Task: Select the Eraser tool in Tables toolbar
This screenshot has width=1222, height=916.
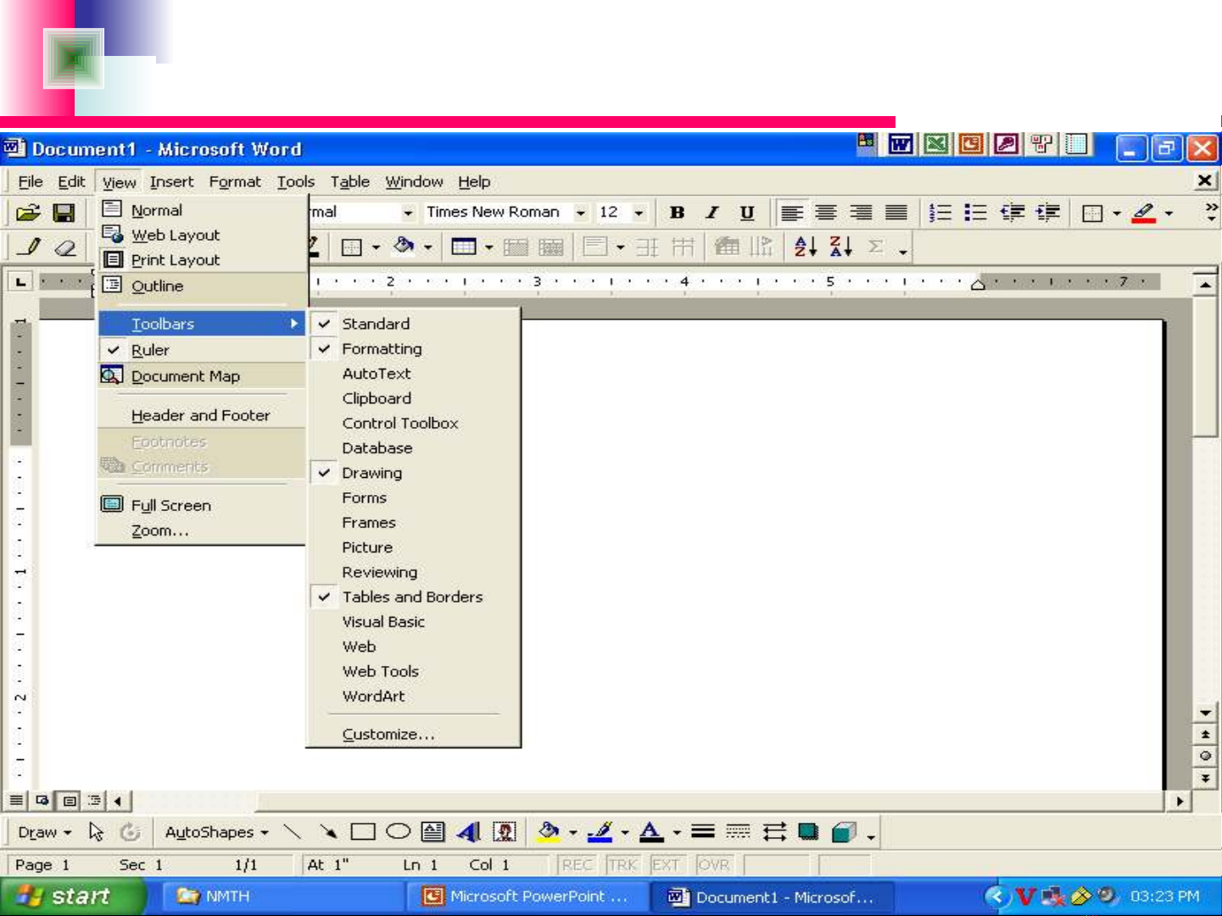Action: point(65,247)
